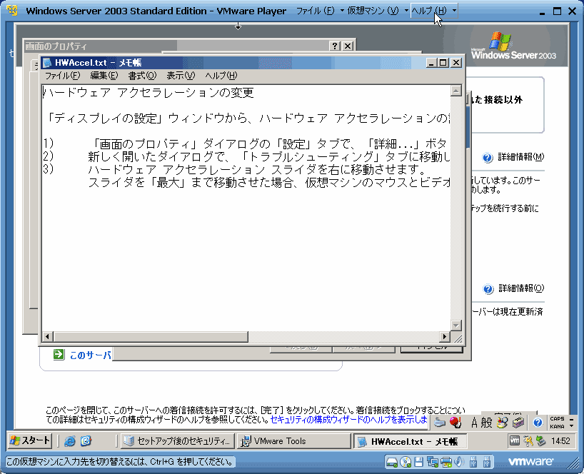Click the green arrow icon beside このサーバ
This screenshot has width=584, height=474.
(x=59, y=355)
